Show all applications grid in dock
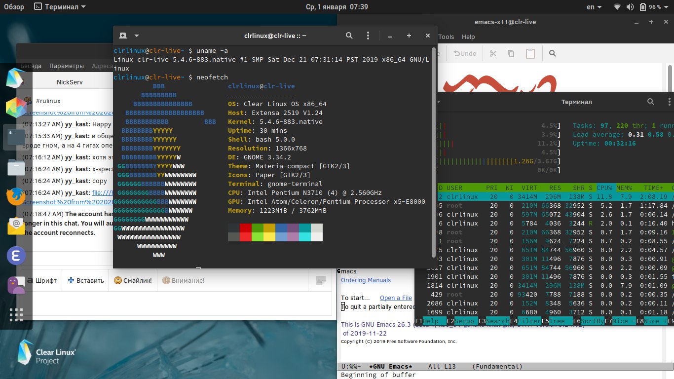This screenshot has height=379, width=674. [16, 315]
